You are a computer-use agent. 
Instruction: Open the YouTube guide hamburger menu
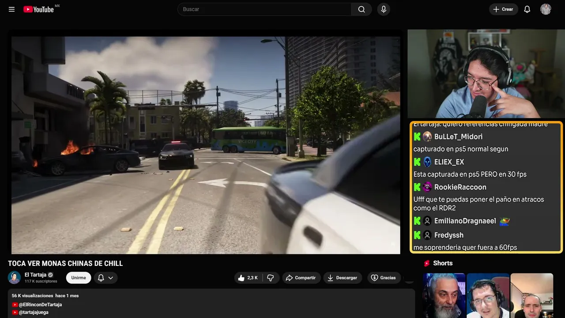pyautogui.click(x=12, y=9)
